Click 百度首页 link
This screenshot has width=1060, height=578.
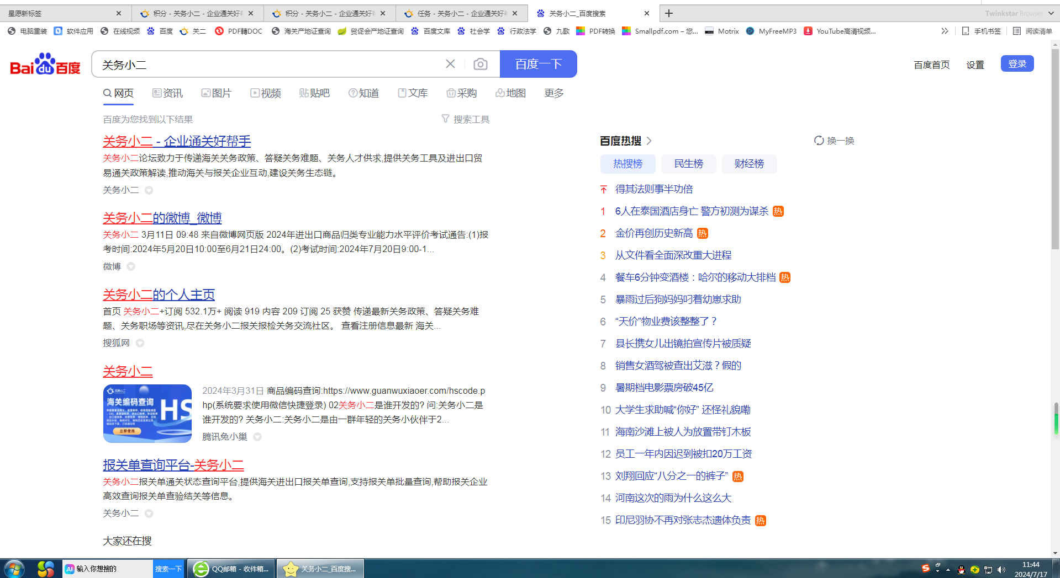tap(931, 65)
